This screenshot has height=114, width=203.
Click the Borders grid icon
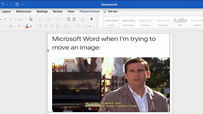click(86, 26)
